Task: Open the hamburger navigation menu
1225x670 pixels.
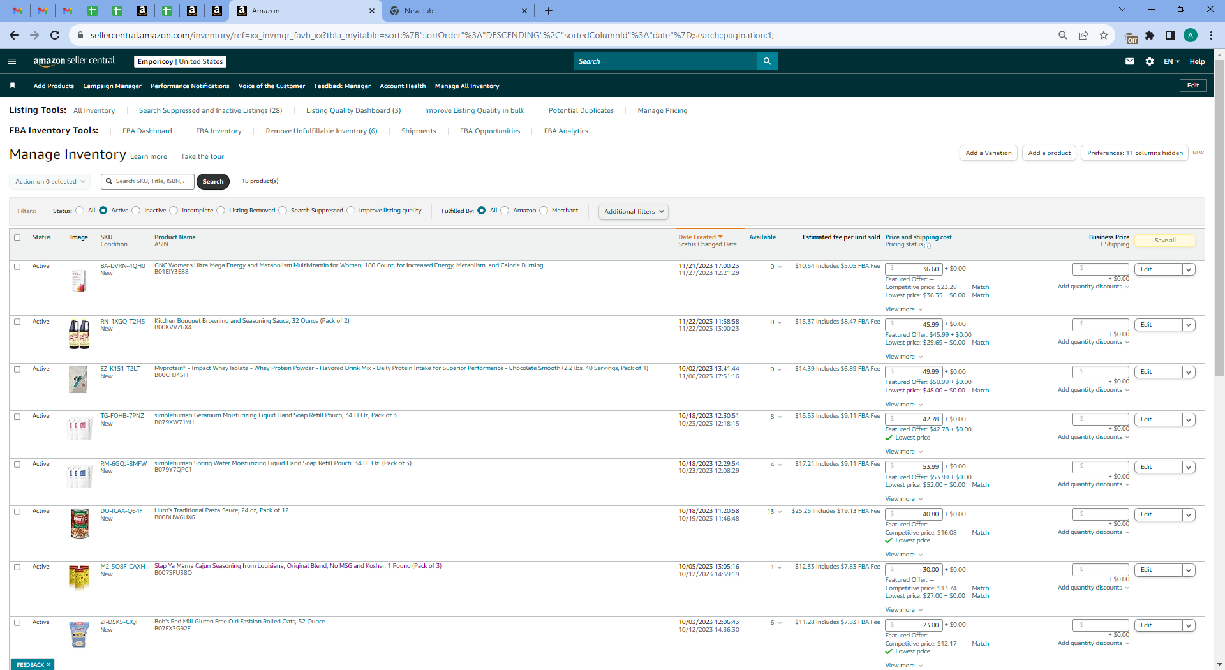Action: click(12, 61)
